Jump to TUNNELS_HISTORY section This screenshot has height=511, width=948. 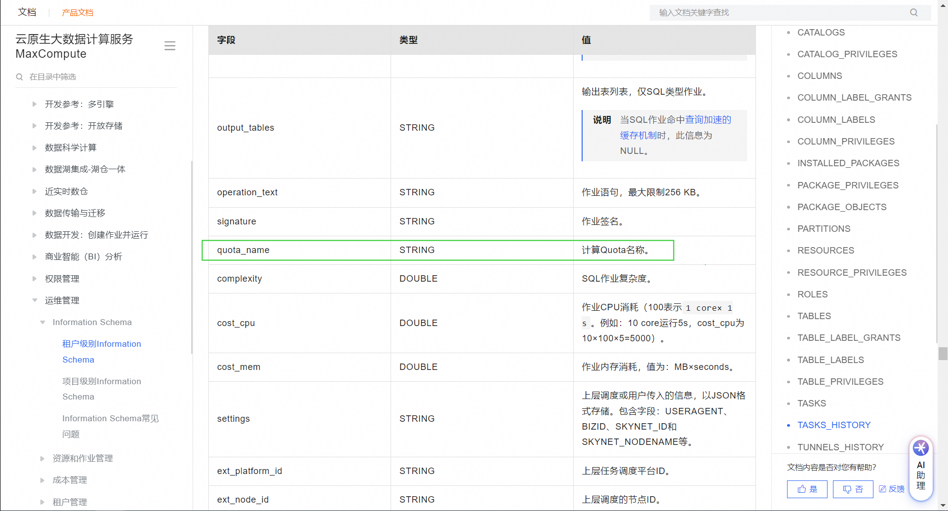[840, 447]
